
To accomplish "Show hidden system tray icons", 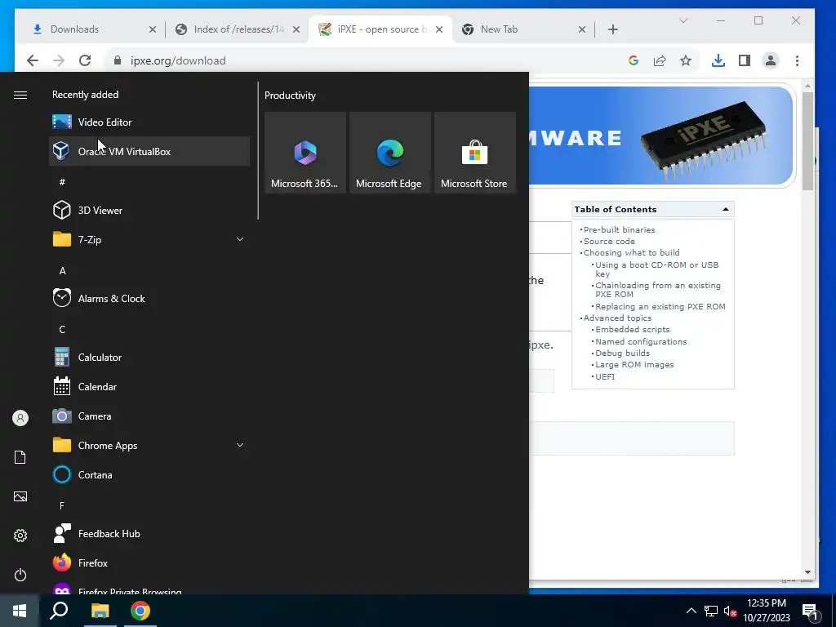I will tap(691, 611).
